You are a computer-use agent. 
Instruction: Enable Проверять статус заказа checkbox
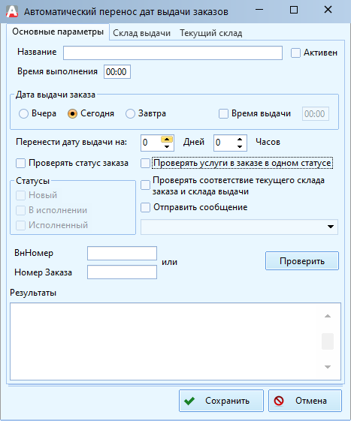coord(20,164)
